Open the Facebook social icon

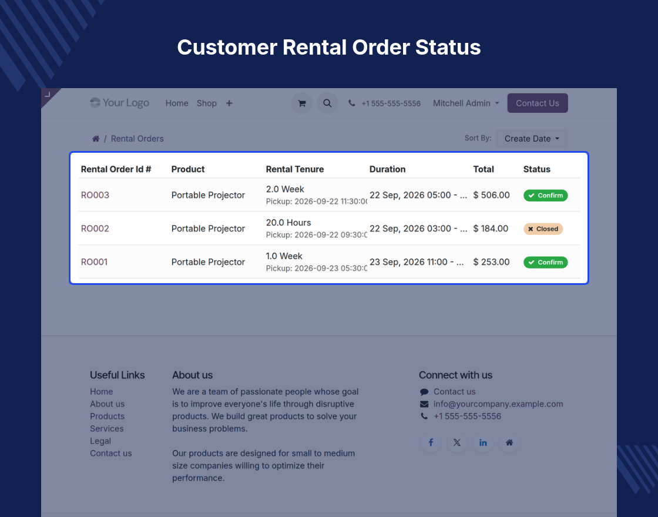pos(431,442)
